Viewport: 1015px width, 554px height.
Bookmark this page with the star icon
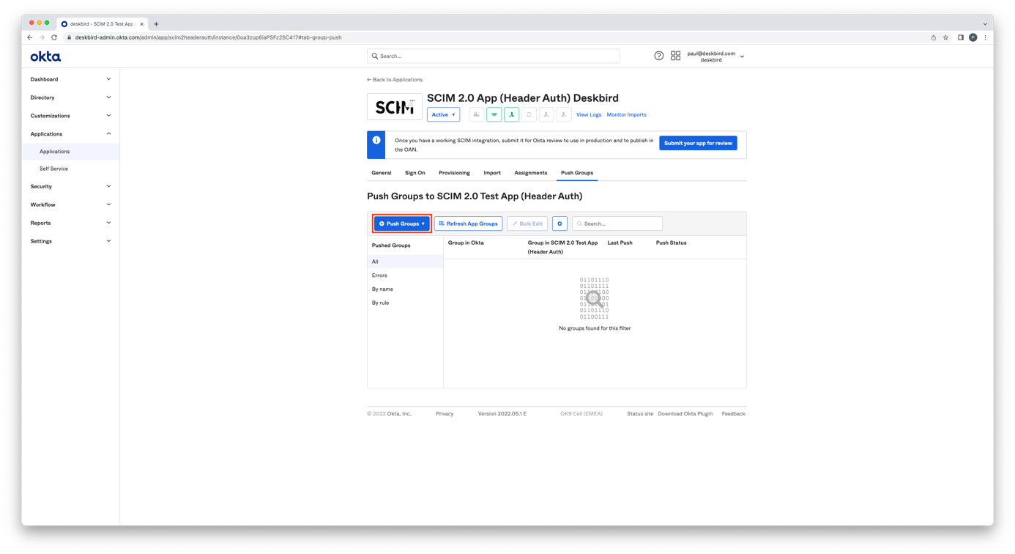tap(945, 37)
